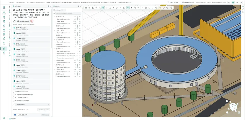Click the pencil edit federation icon
Viewport: 245px width, 120px height.
click(x=14, y=21)
